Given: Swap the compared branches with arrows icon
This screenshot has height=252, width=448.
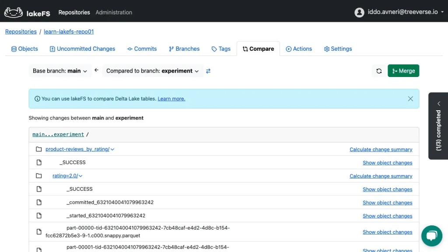Looking at the screenshot, I should [x=208, y=71].
